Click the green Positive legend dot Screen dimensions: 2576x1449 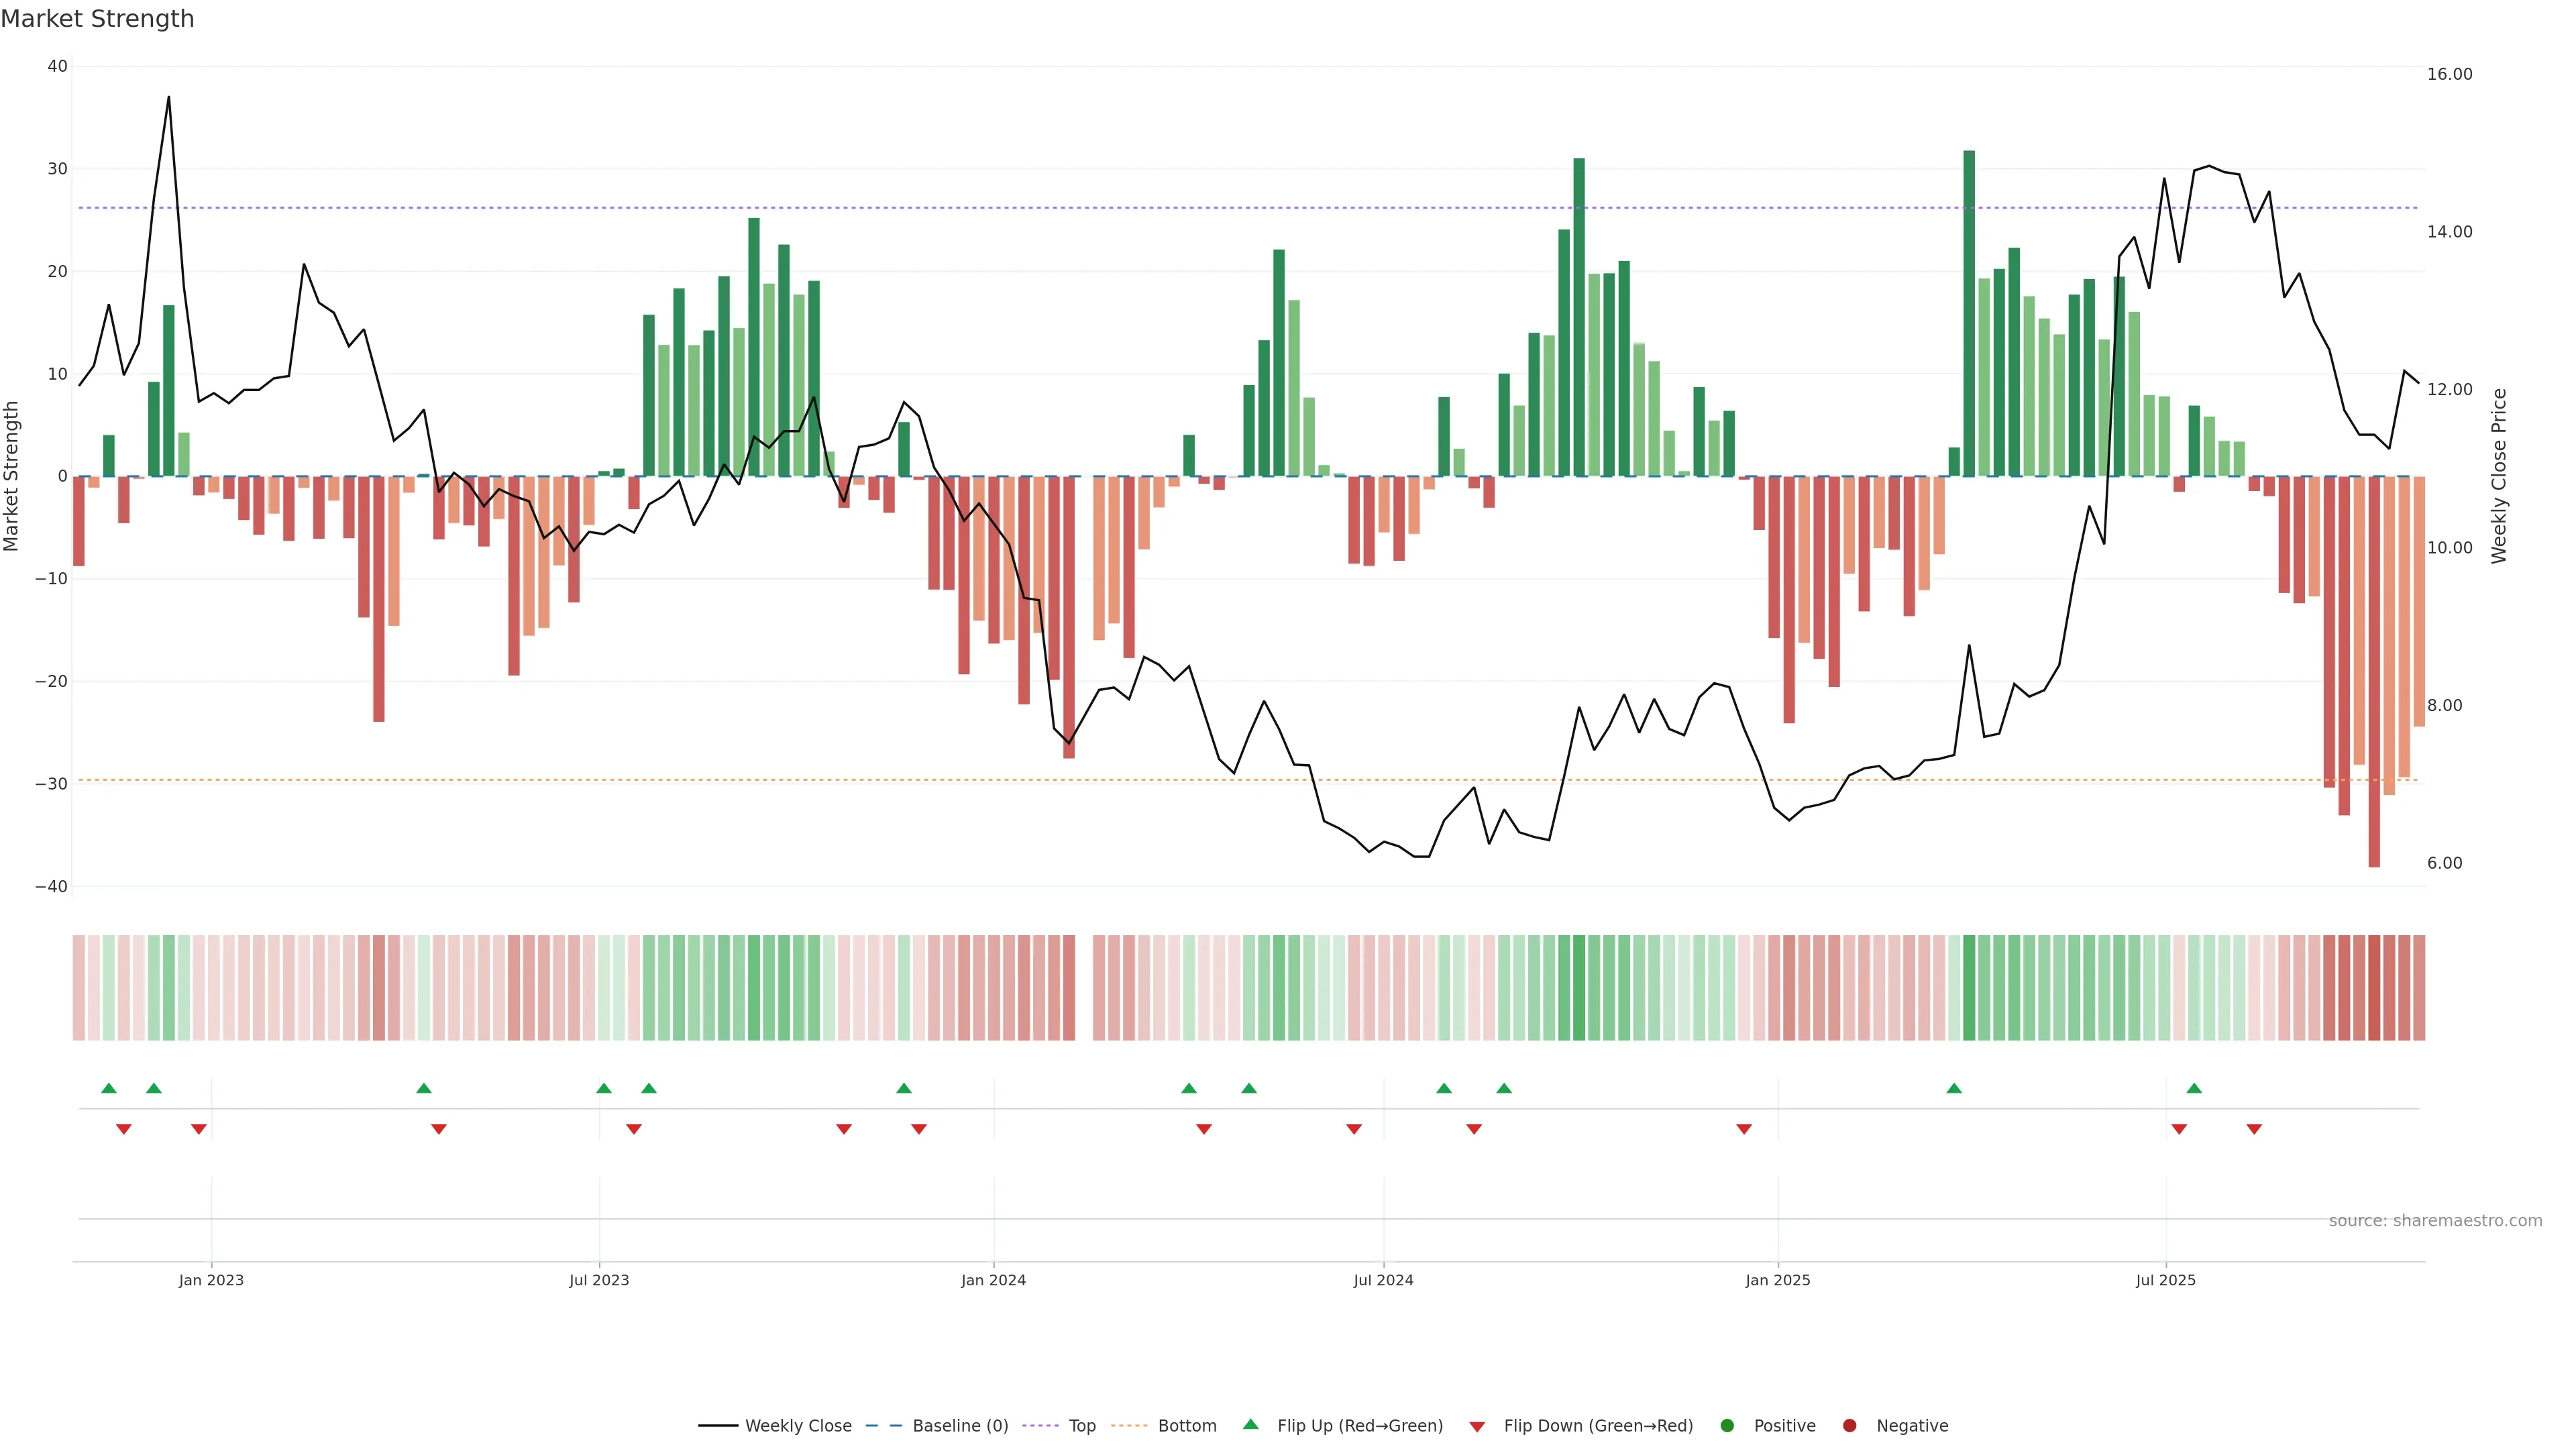[1727, 1426]
